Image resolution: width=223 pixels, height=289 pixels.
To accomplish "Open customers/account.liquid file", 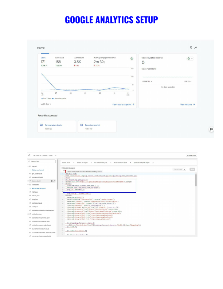I will coord(40,229).
